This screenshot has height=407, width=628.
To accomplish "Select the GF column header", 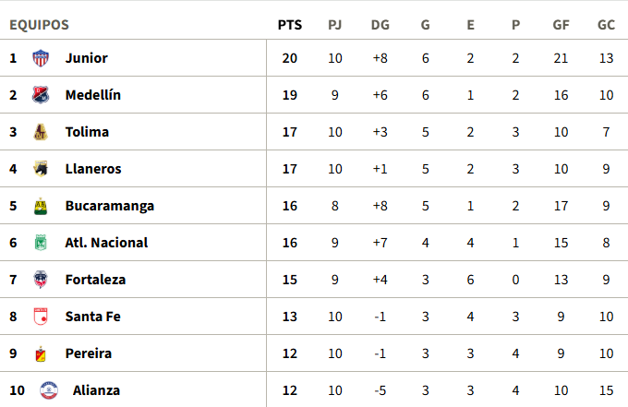I will pyautogui.click(x=561, y=25).
